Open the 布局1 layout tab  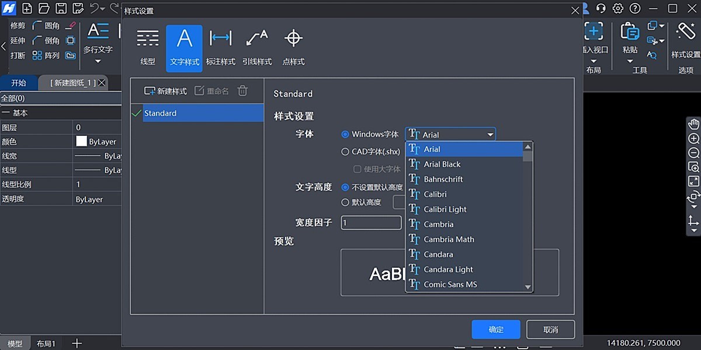[46, 343]
